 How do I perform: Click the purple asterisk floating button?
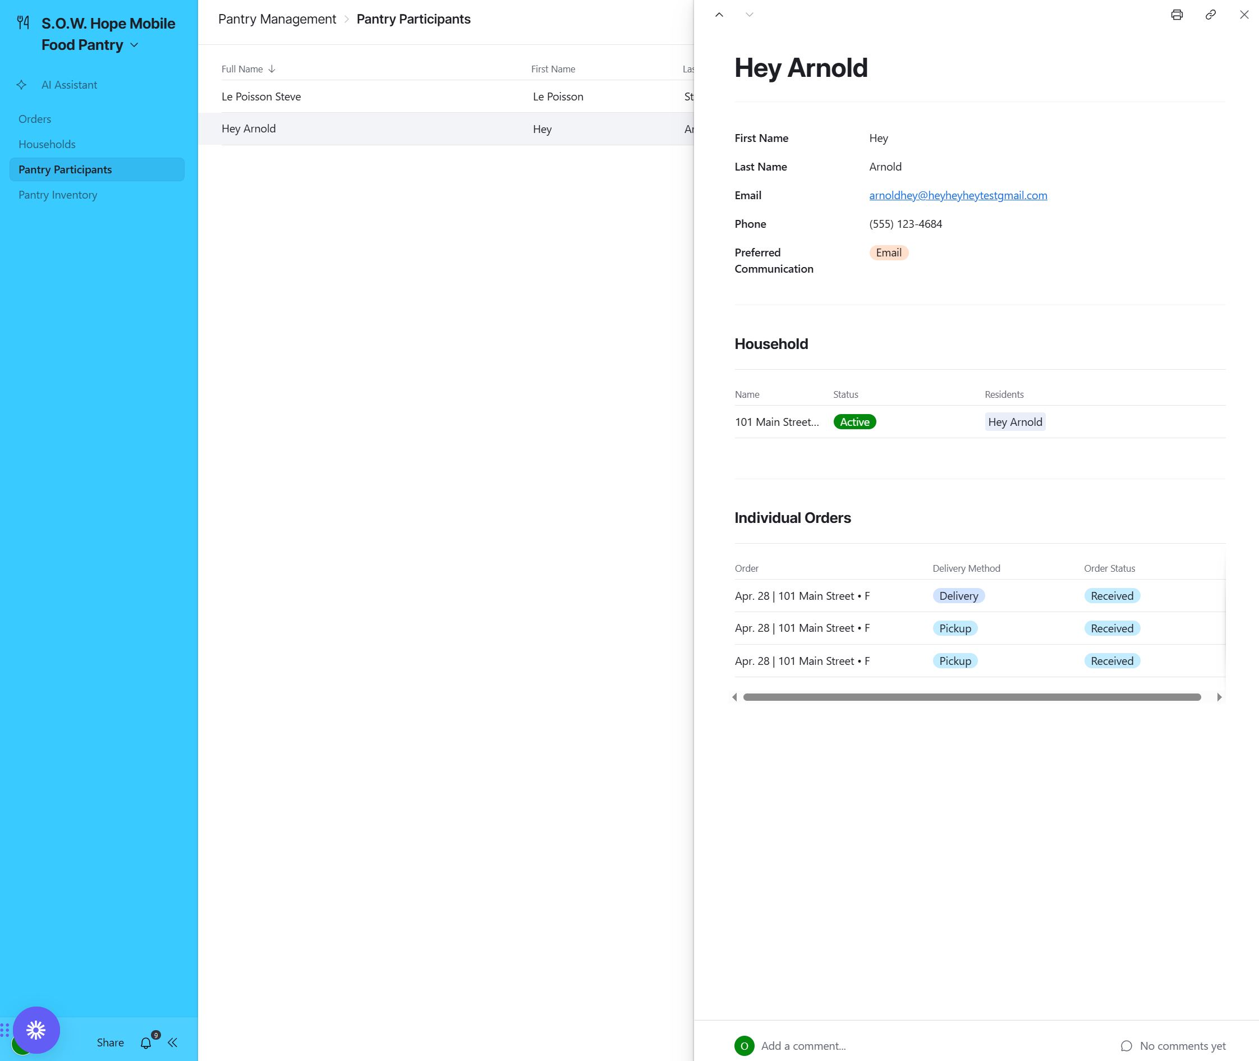click(36, 1030)
